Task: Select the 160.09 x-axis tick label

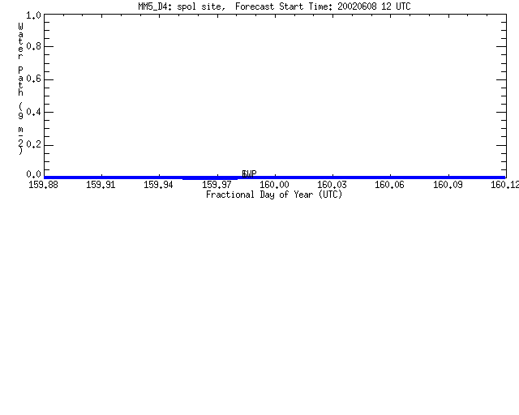Action: 448,185
